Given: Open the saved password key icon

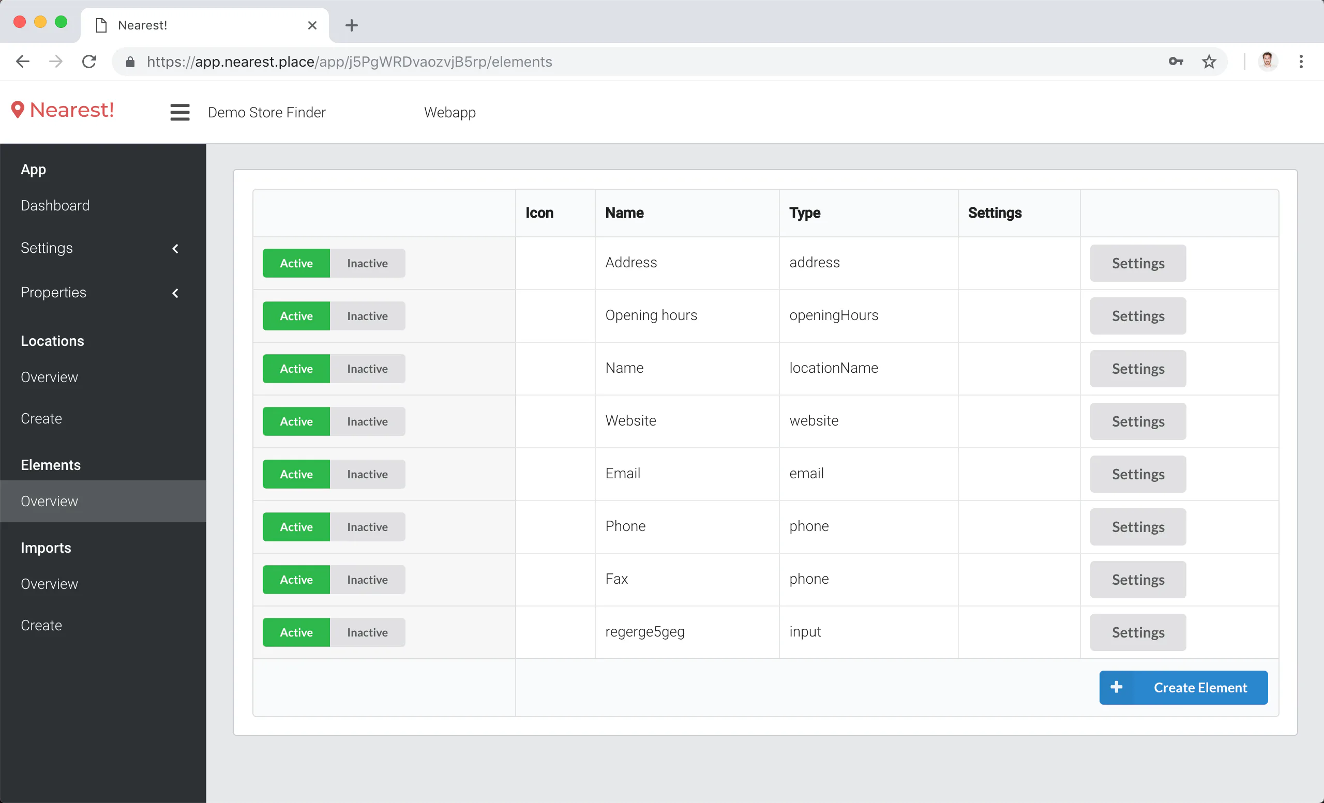Looking at the screenshot, I should pos(1176,62).
